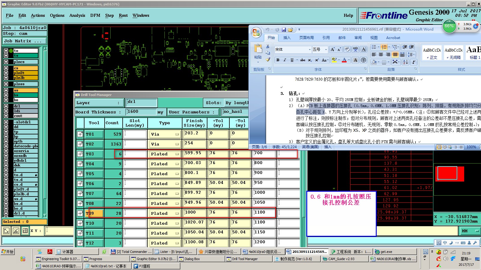Click the T10 tool button
The image size is (481, 270).
point(94,223)
